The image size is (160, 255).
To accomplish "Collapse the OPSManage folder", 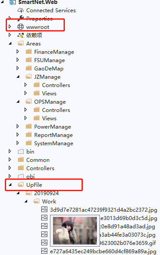I will pyautogui.click(x=18, y=101).
